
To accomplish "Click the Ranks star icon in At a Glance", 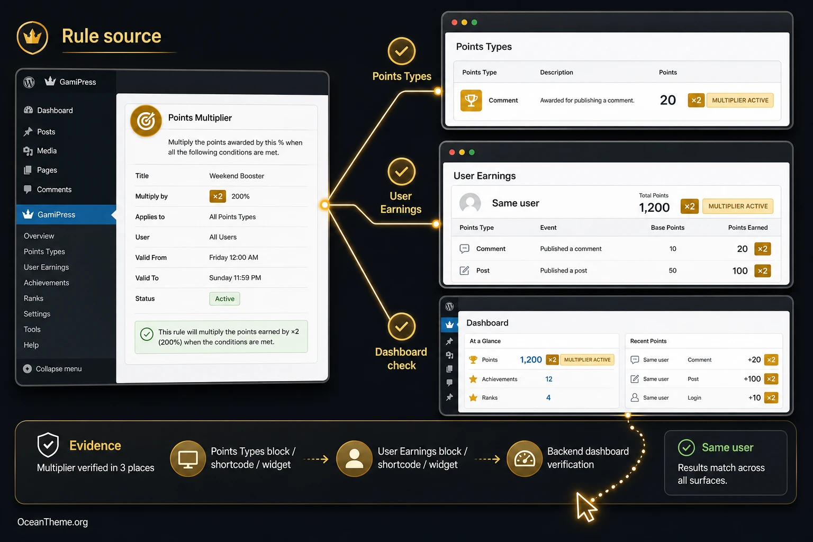I will (x=473, y=398).
